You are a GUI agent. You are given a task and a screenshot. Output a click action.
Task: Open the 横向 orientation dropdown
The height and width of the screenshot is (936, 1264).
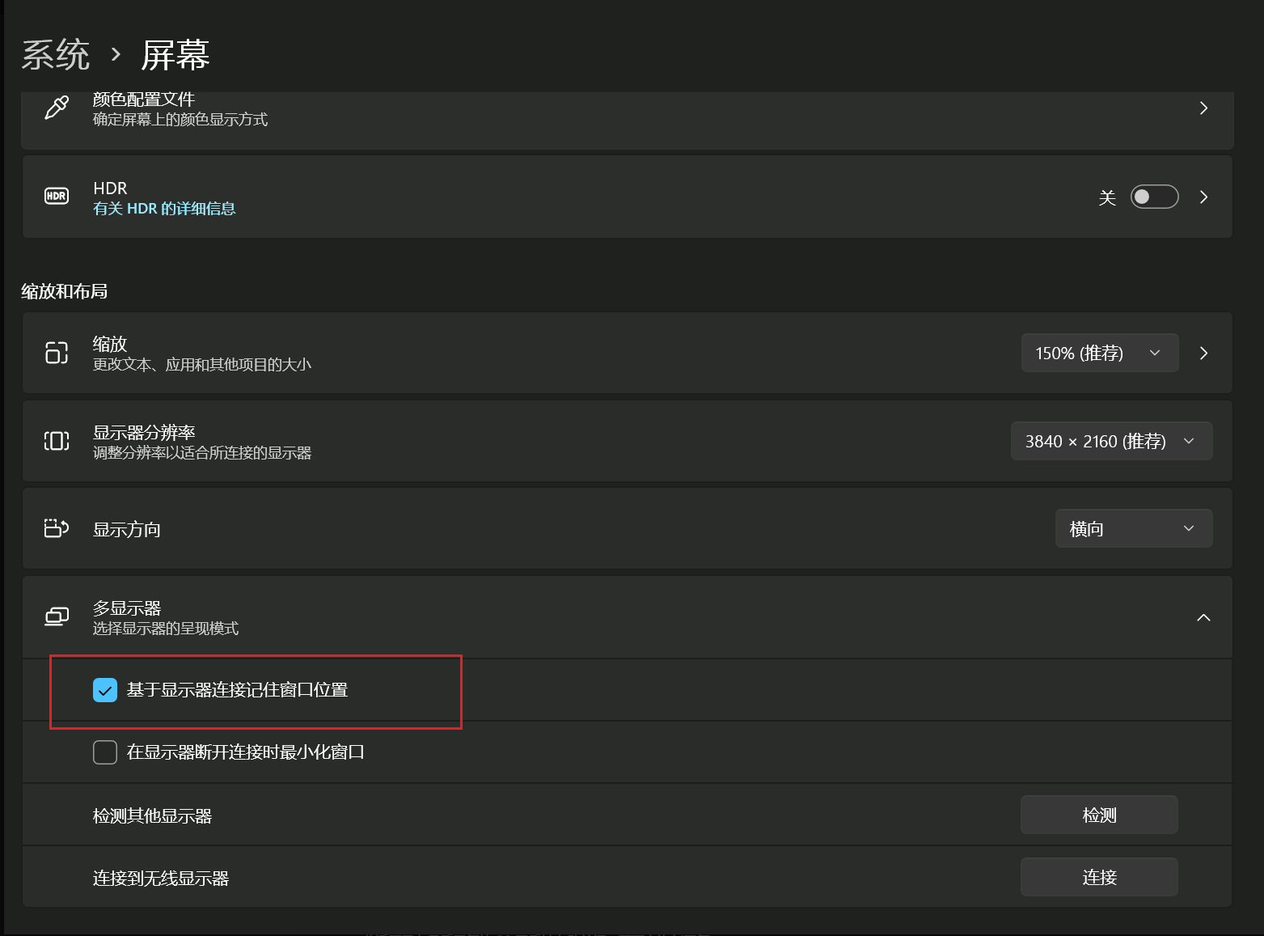pos(1134,528)
